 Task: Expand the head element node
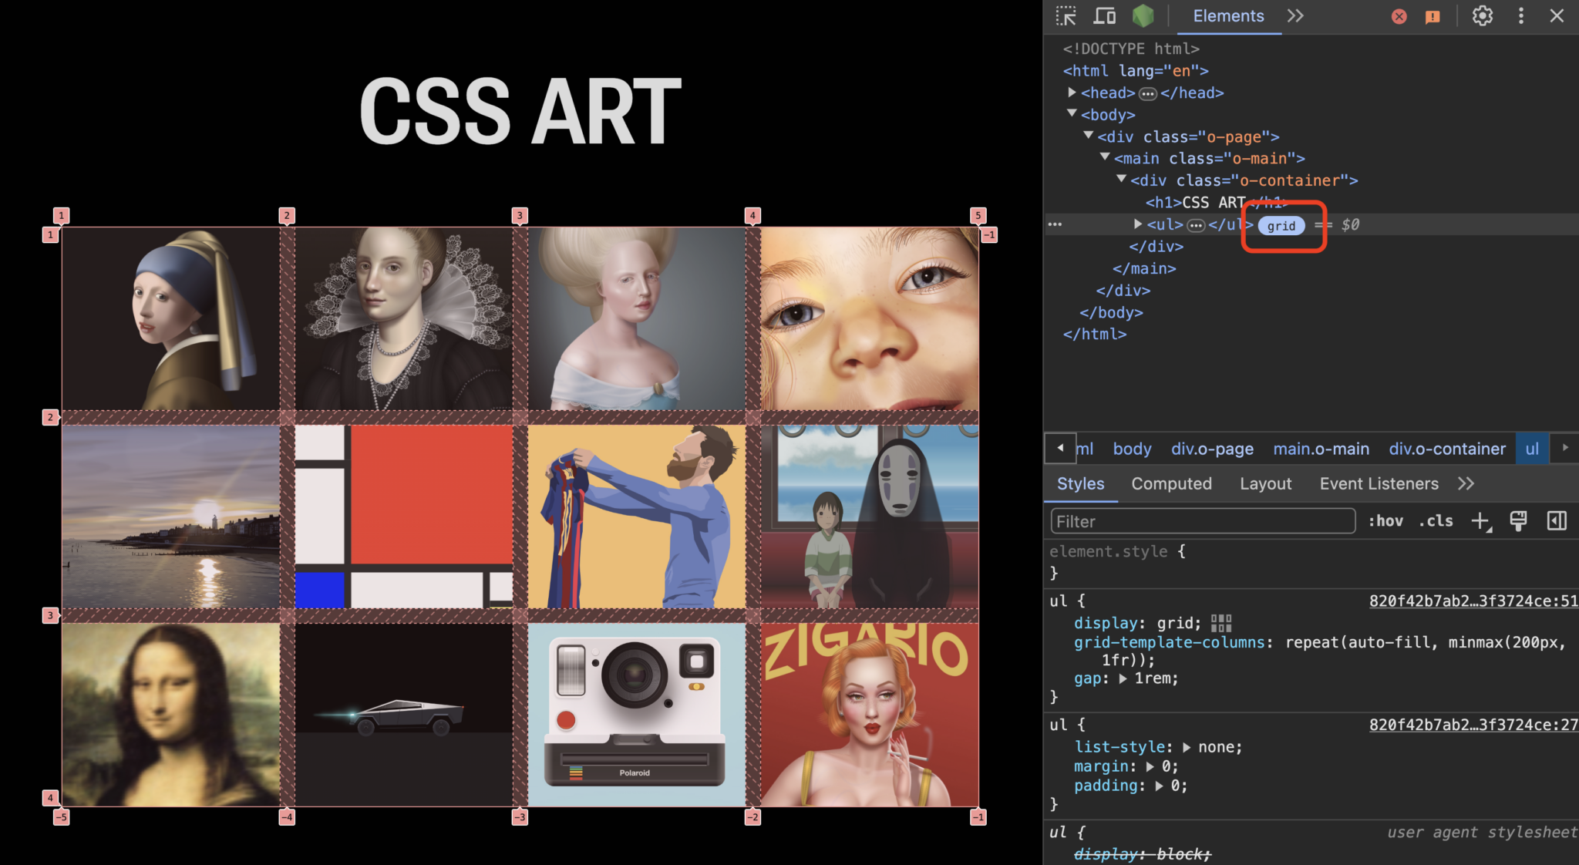tap(1072, 93)
